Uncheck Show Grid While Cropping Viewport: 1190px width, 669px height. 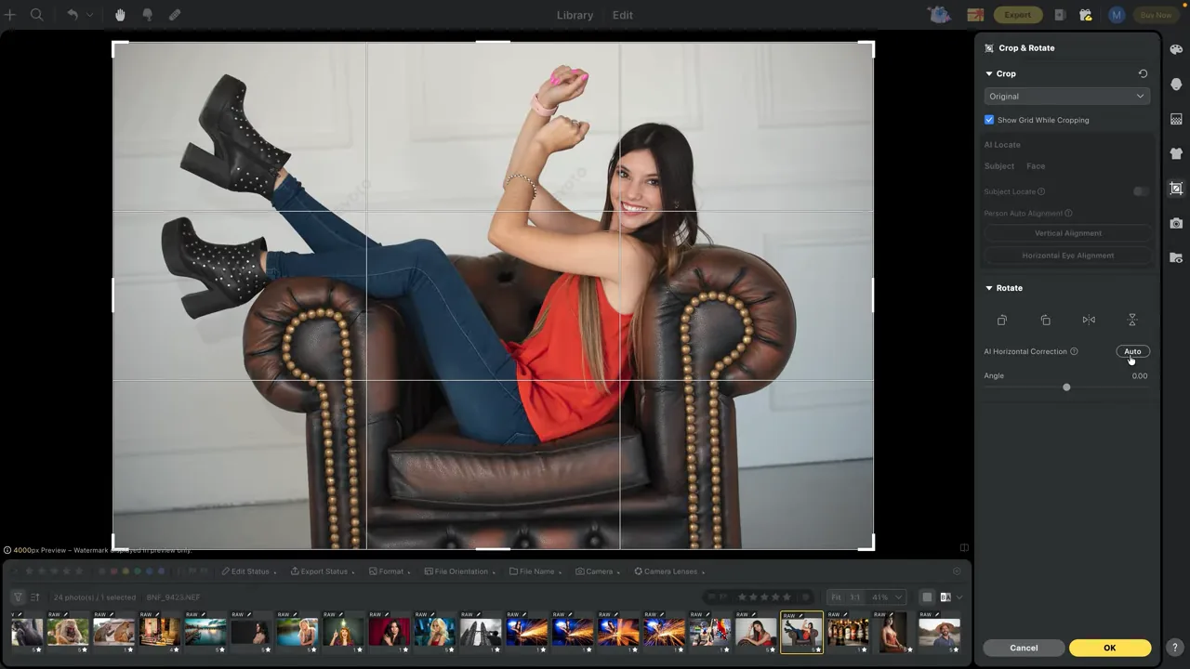[x=989, y=120]
